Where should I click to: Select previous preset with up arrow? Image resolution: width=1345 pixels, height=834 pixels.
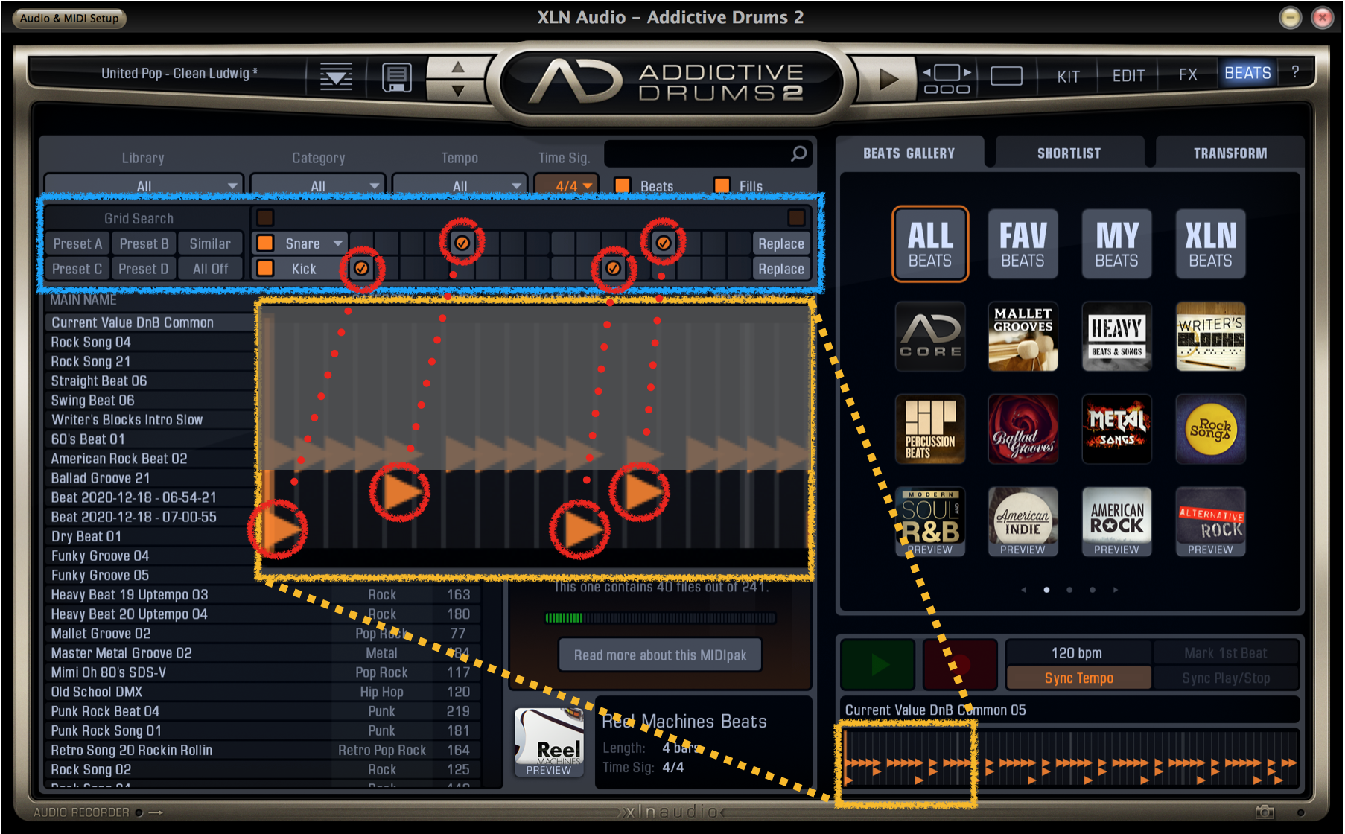tap(458, 68)
